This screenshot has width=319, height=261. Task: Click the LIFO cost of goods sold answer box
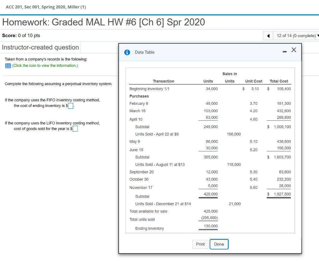tap(75, 129)
